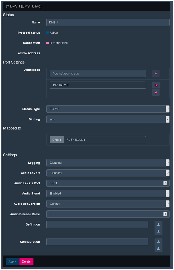Open the Stream Type dropdown

tap(108, 109)
